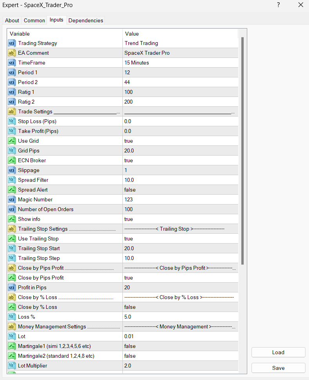Image resolution: width=309 pixels, height=380 pixels.
Task: Switch to the Common tab
Action: [34, 20]
